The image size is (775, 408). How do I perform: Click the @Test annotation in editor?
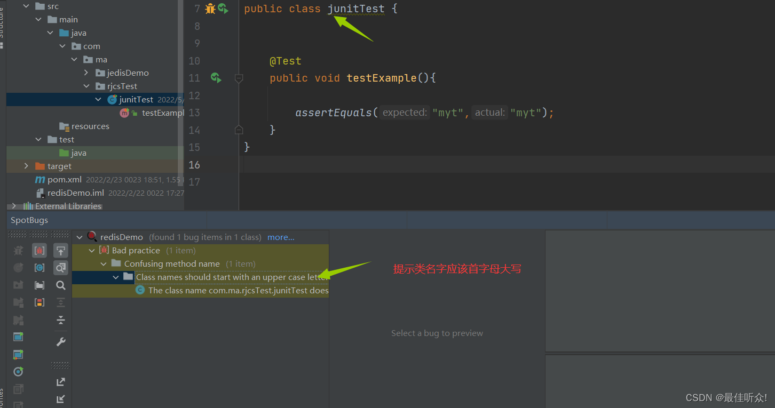(285, 61)
